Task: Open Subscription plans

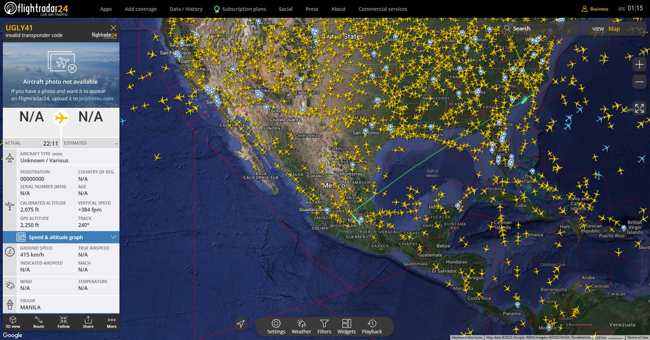Action: click(239, 9)
